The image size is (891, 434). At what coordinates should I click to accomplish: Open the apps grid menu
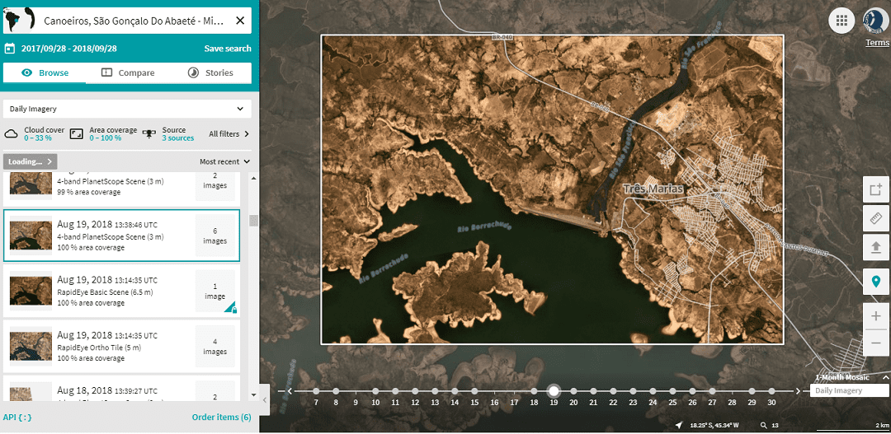click(x=841, y=21)
